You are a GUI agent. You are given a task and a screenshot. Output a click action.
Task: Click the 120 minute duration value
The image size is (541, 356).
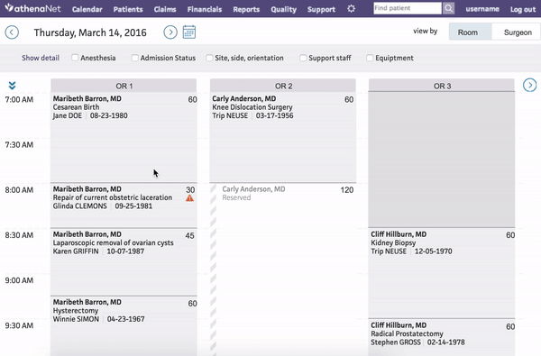pyautogui.click(x=347, y=190)
